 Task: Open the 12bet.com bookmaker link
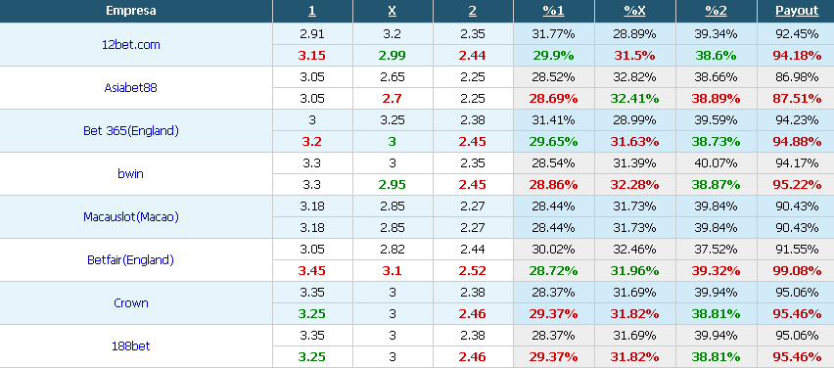point(131,45)
